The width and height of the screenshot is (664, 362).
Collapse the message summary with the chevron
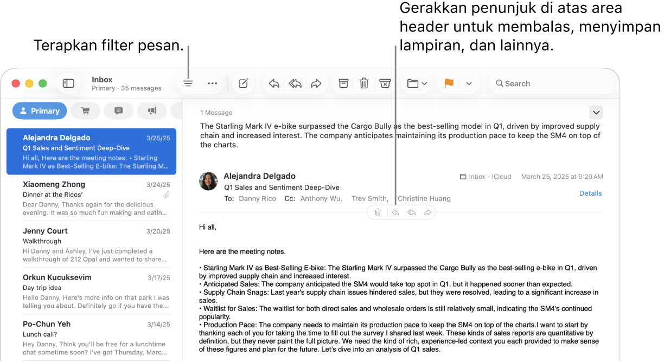(596, 112)
